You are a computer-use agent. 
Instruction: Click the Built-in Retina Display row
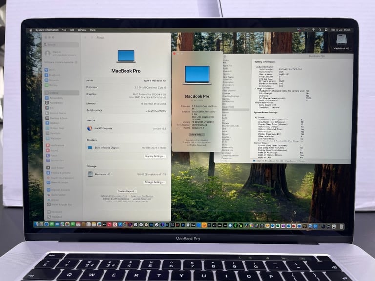coord(126,148)
